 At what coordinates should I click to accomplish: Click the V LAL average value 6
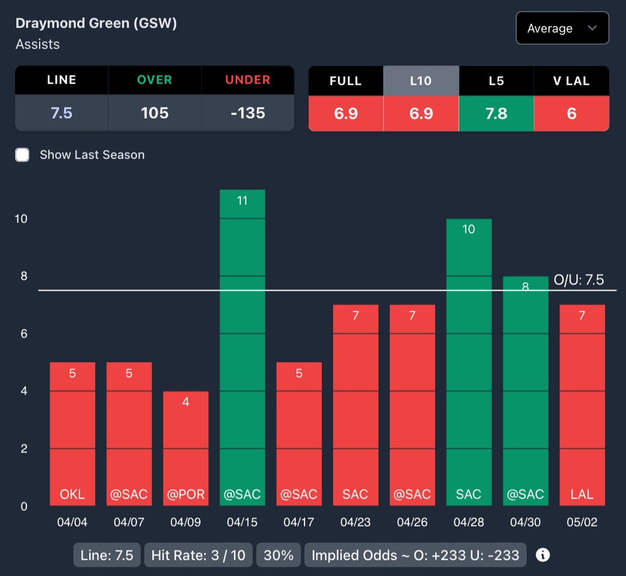[x=572, y=114]
